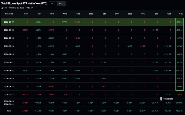Click the HODL column header
This screenshot has height=115, width=185.
click(104, 14)
